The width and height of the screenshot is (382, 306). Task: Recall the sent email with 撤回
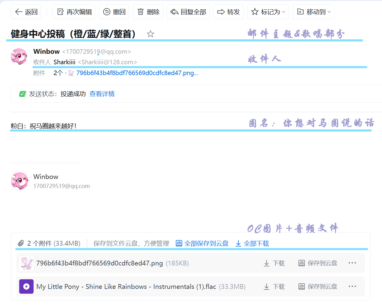[114, 12]
